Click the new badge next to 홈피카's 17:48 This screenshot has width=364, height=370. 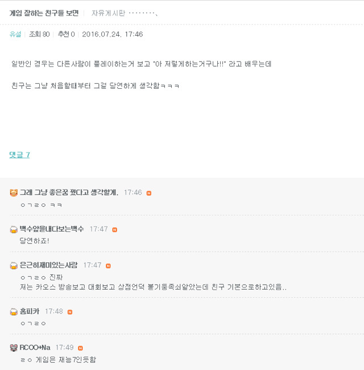click(x=70, y=312)
